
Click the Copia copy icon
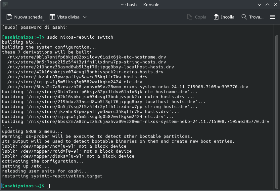click(x=190, y=17)
